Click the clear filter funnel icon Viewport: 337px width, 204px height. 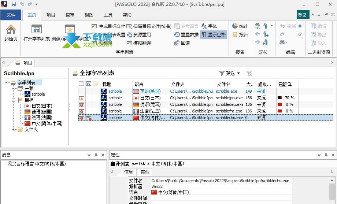pos(249,73)
